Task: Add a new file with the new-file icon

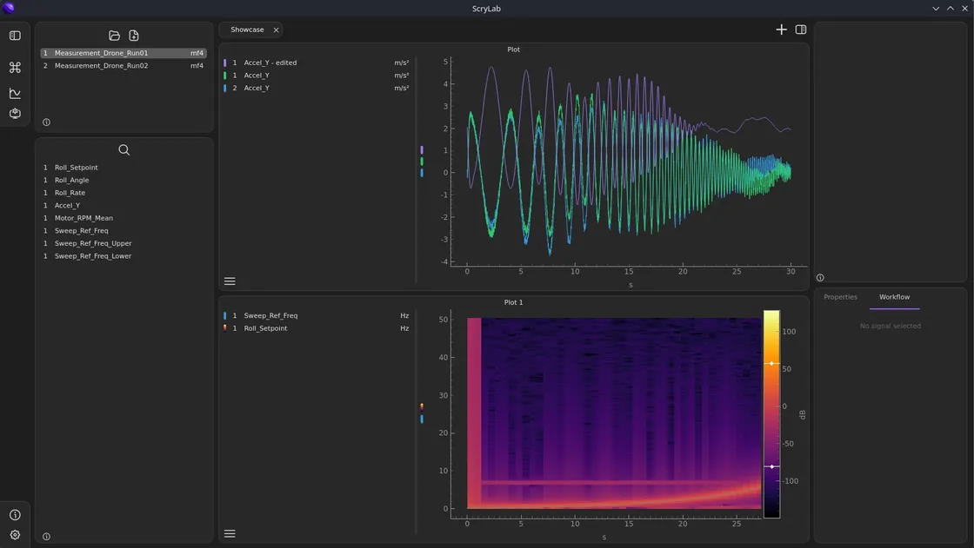Action: click(x=134, y=35)
